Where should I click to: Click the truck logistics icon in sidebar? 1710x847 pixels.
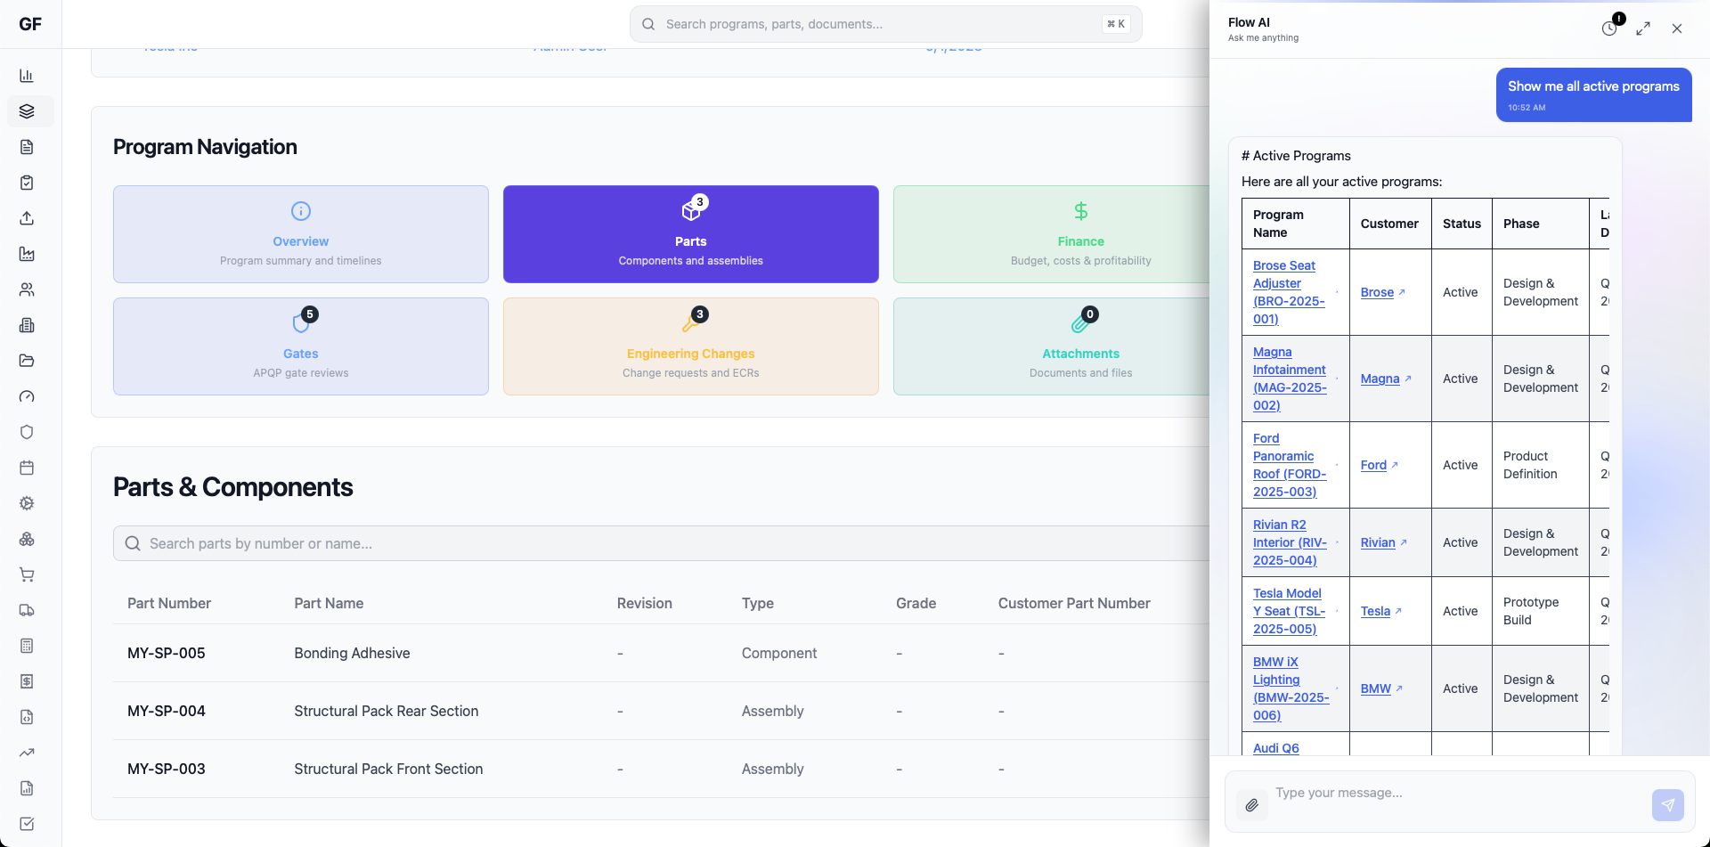28,610
